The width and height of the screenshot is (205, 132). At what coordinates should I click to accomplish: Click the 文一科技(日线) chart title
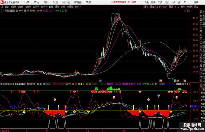pos(8,11)
